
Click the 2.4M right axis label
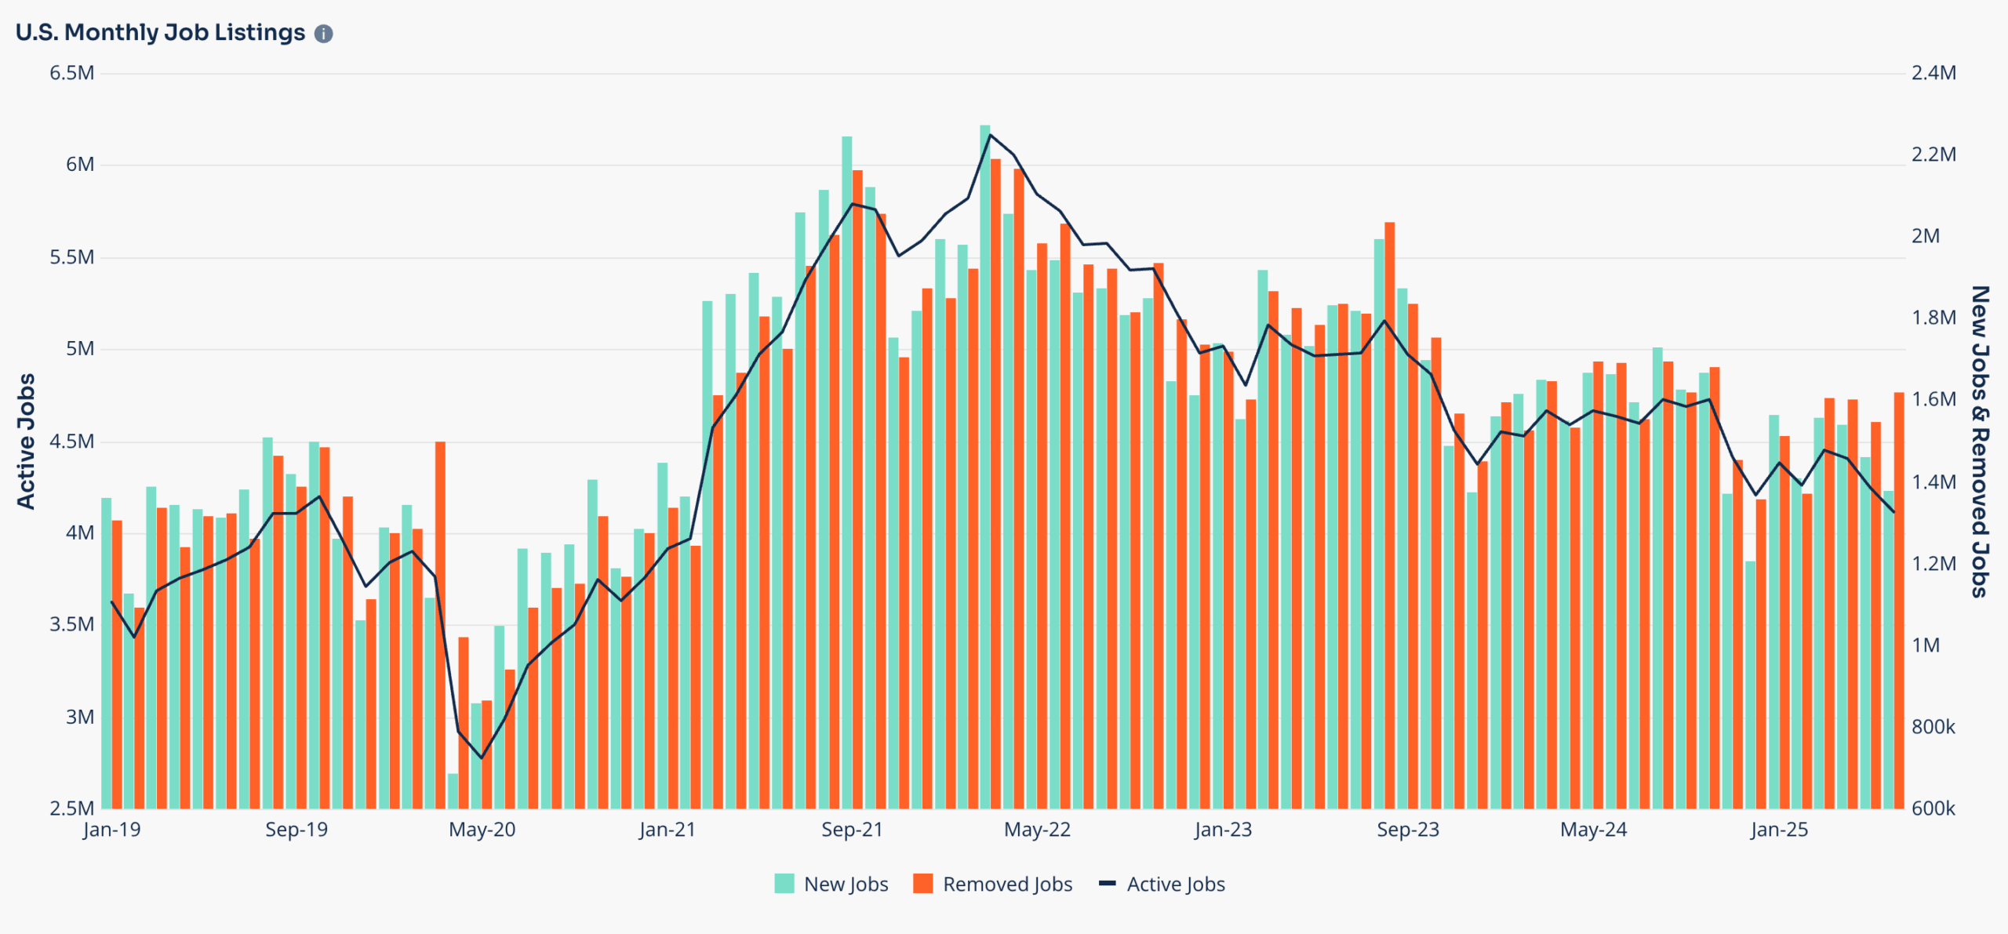click(1933, 73)
